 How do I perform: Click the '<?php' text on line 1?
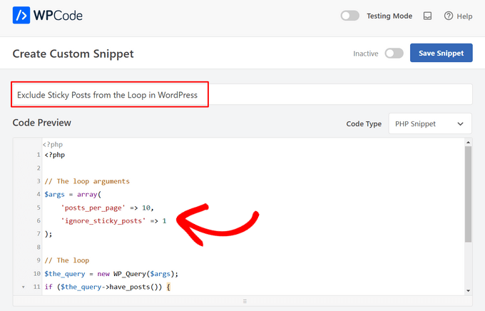(x=55, y=155)
